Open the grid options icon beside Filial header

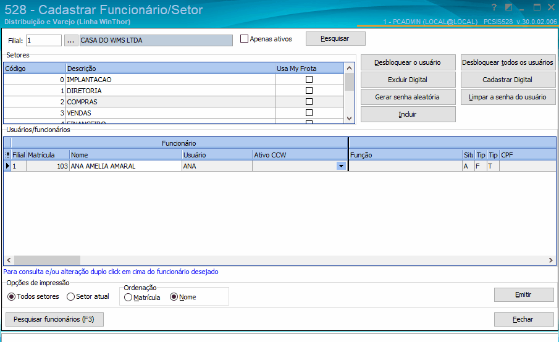coord(7,154)
